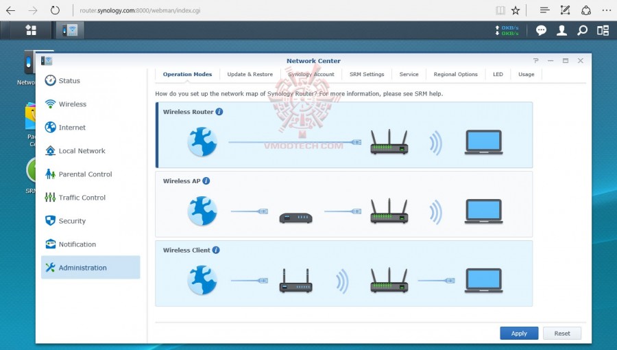
Task: Click the SRM help instruction text
Action: pyautogui.click(x=299, y=94)
